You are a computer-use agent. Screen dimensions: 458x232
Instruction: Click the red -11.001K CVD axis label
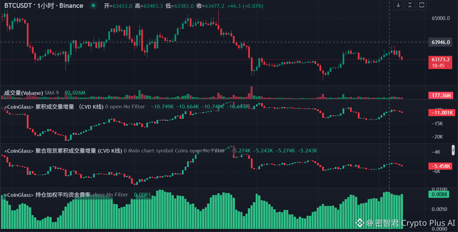click(x=442, y=113)
